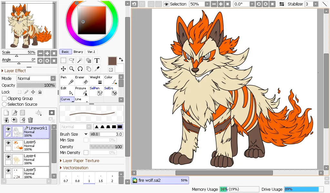This screenshot has width=330, height=193.
Task: Select the linework Color tool
Action: coord(111,80)
